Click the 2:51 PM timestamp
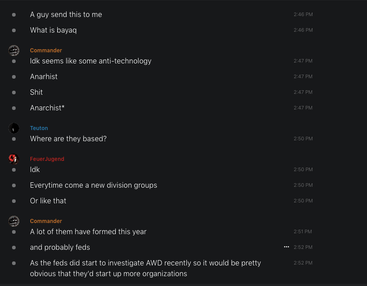367x286 pixels. [303, 232]
